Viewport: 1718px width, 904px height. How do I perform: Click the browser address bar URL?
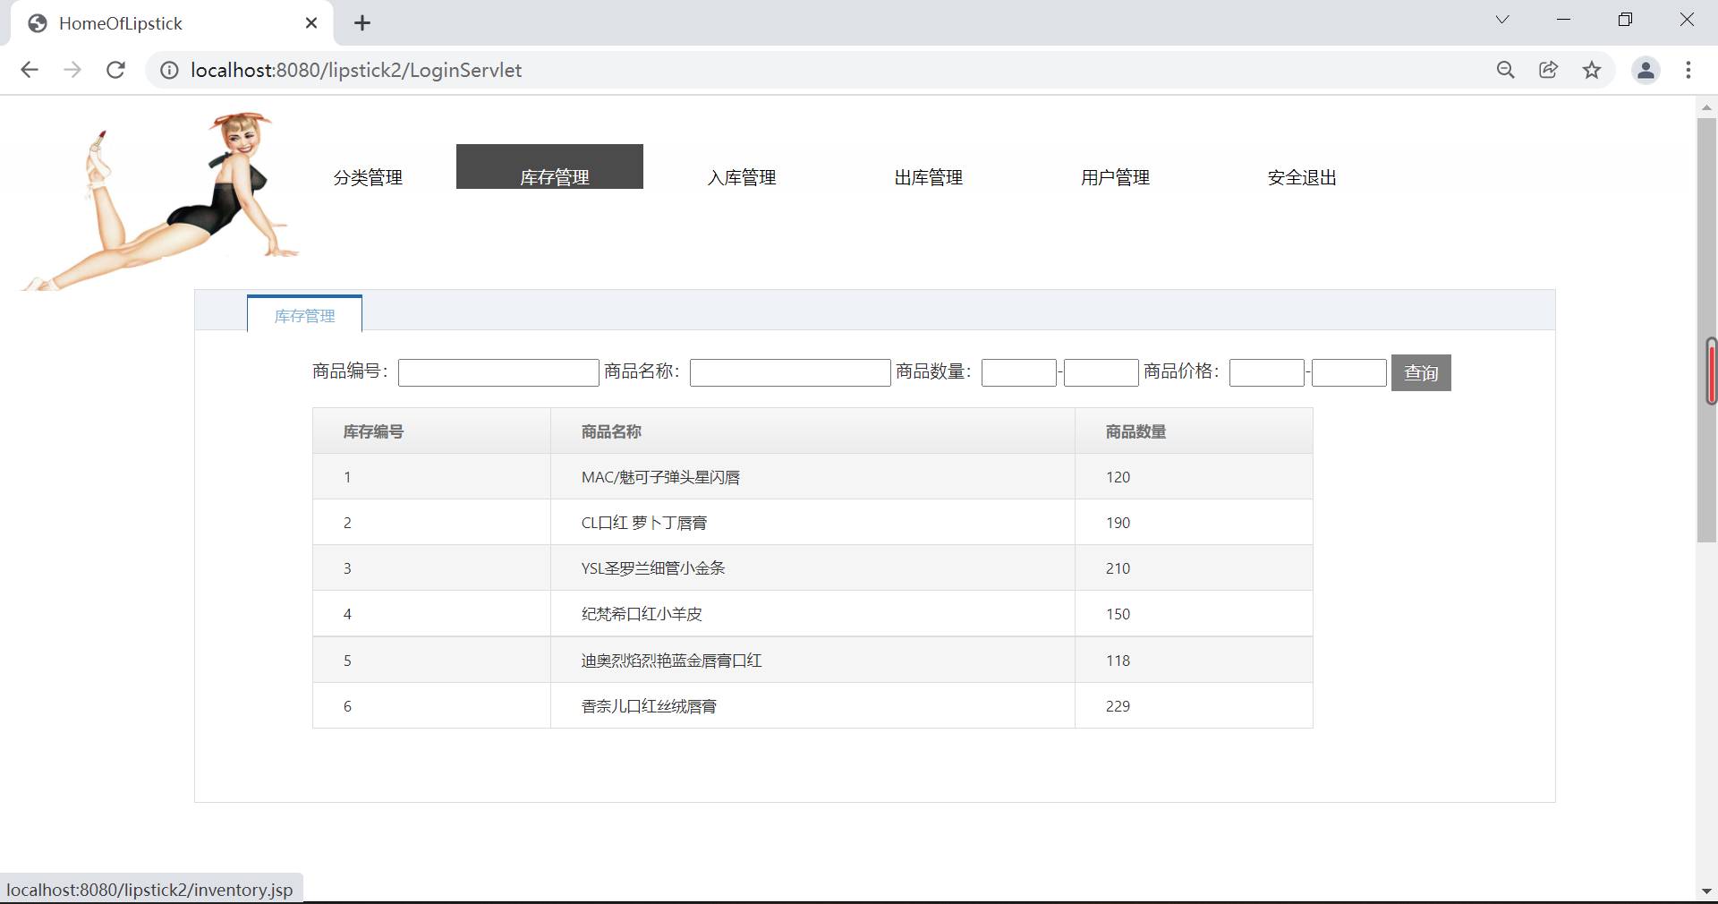pyautogui.click(x=356, y=70)
